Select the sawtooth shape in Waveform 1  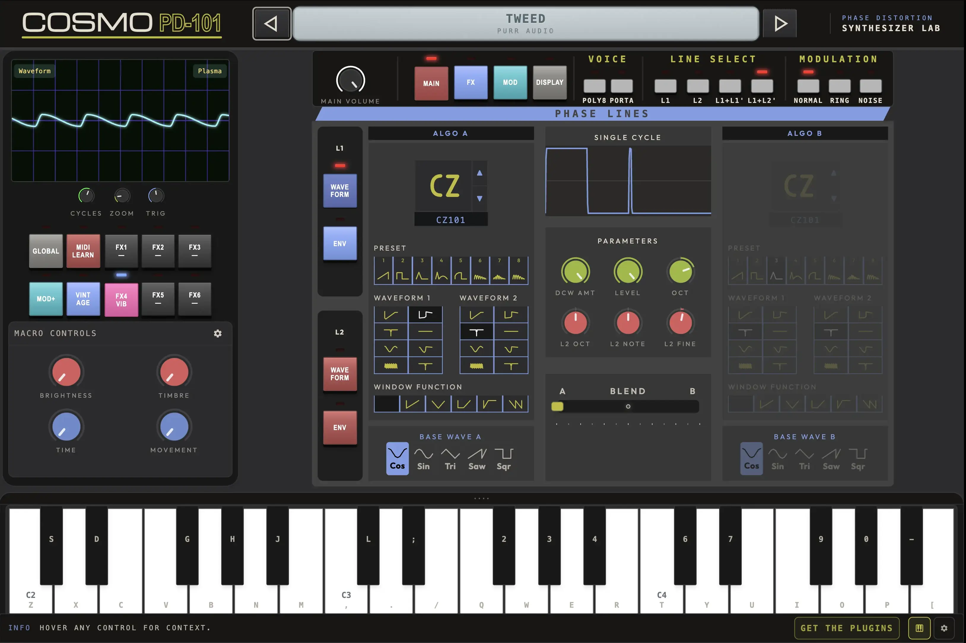tap(391, 314)
